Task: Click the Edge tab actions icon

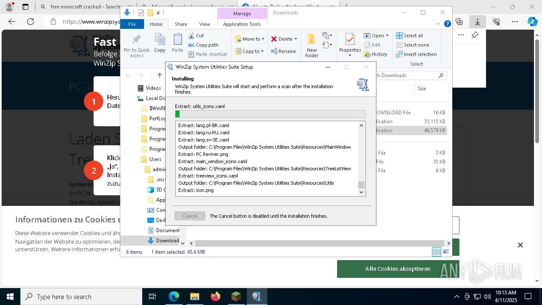Action: (25, 7)
